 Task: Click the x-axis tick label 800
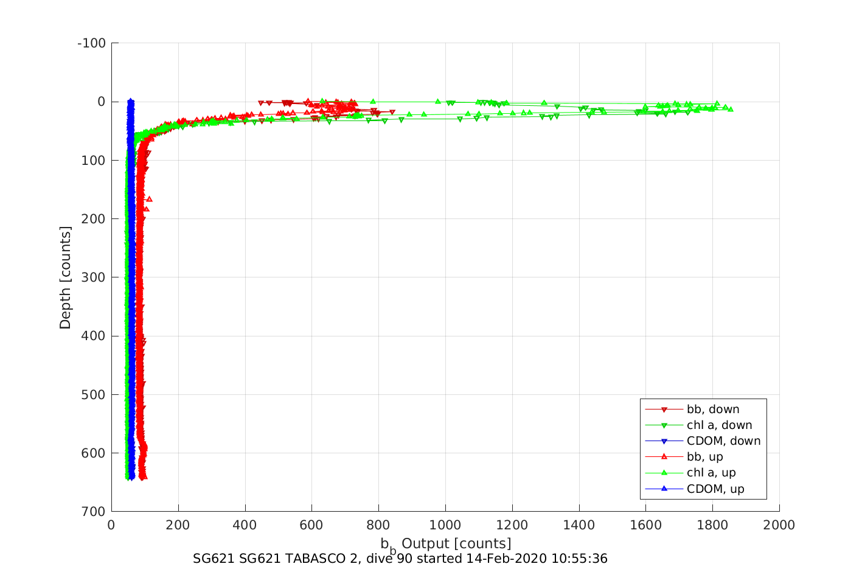point(378,525)
